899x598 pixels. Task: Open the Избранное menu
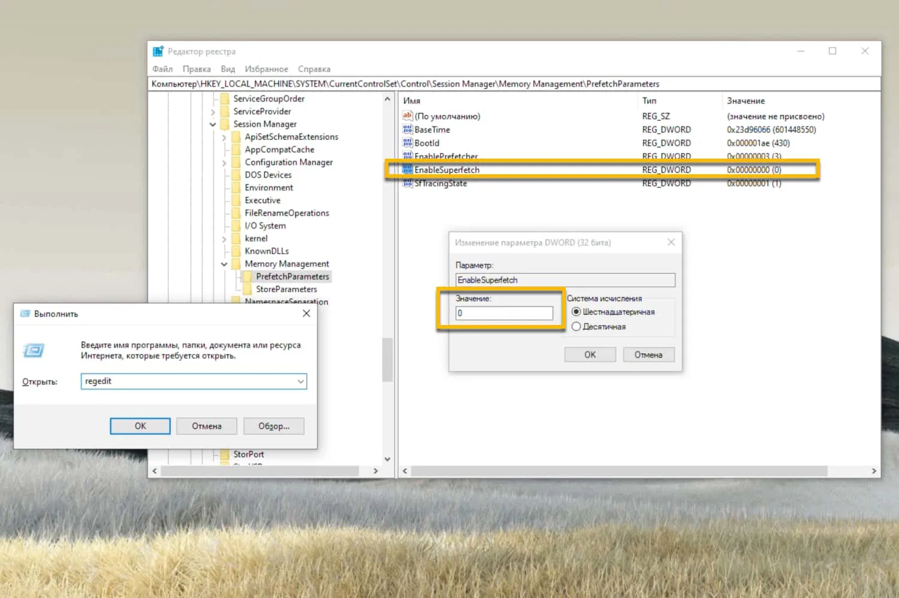[x=266, y=69]
